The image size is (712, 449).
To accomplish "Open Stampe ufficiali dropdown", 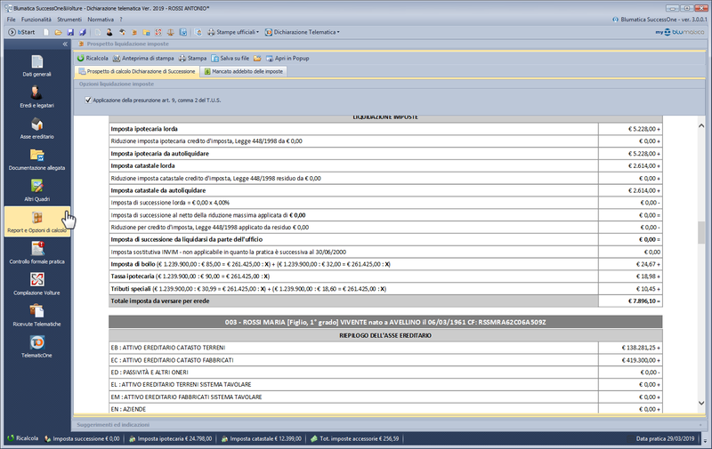I will [x=233, y=32].
